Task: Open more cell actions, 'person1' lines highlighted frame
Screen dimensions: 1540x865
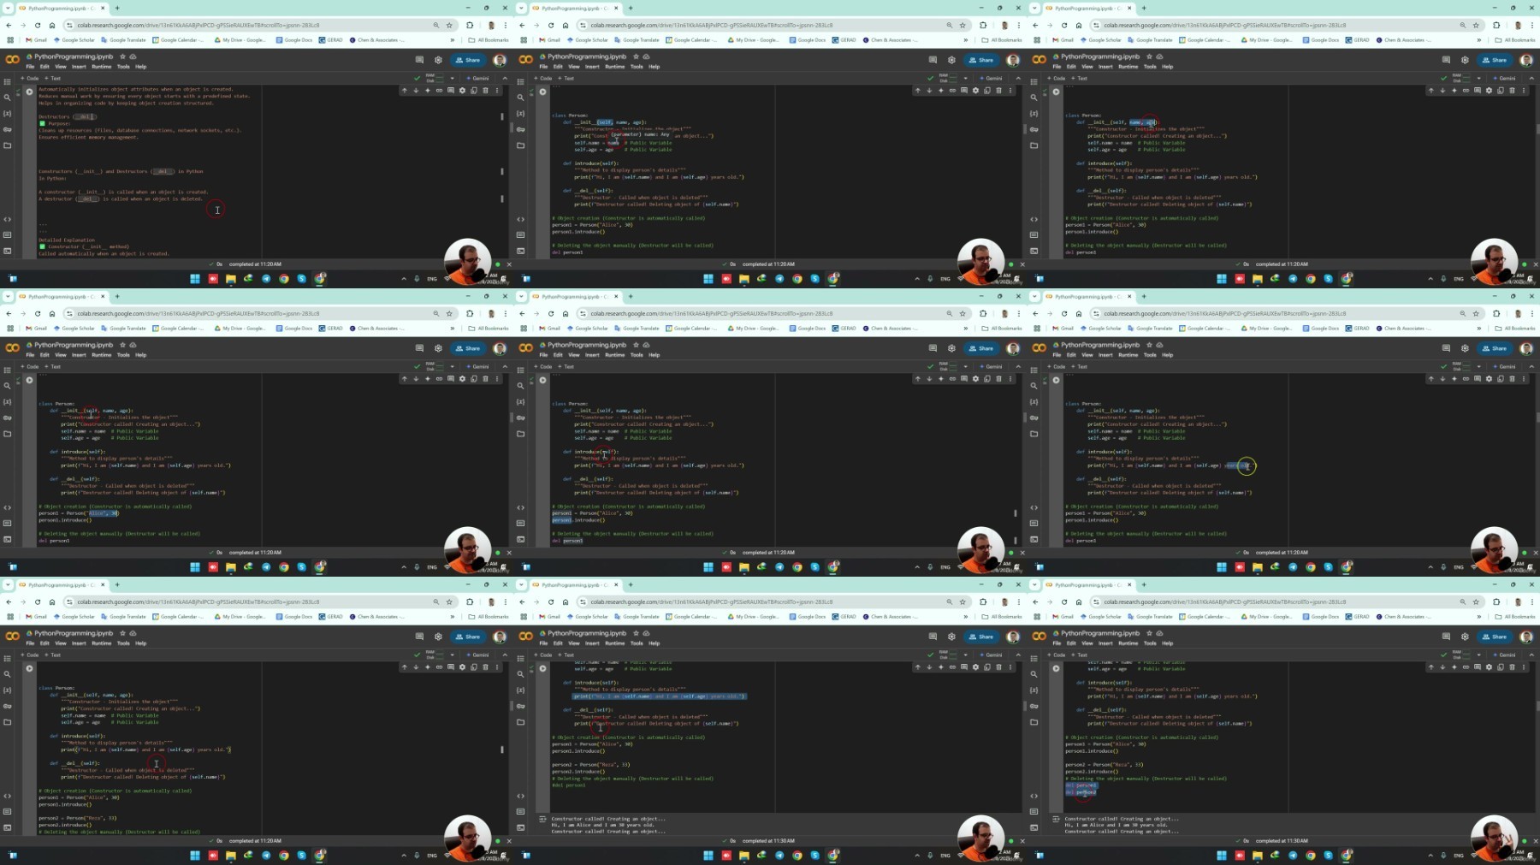Action: coord(1010,379)
